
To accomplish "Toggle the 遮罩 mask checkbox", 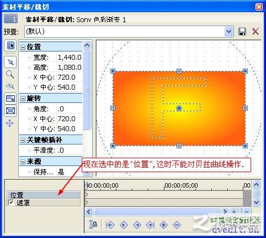I will pyautogui.click(x=11, y=203).
